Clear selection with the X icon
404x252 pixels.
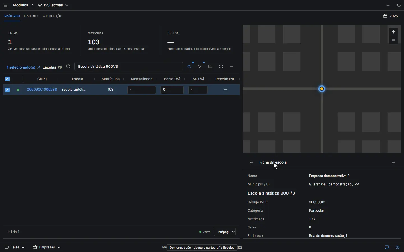click(39, 67)
